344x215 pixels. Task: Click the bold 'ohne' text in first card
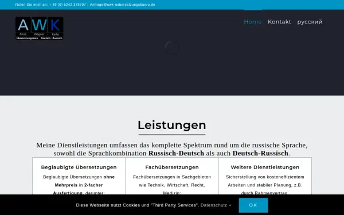109,177
